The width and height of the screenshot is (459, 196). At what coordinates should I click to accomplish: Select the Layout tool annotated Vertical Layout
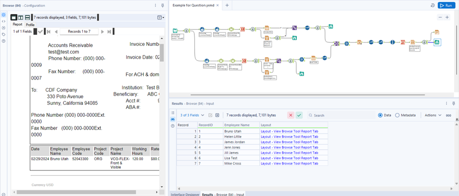pos(413,43)
